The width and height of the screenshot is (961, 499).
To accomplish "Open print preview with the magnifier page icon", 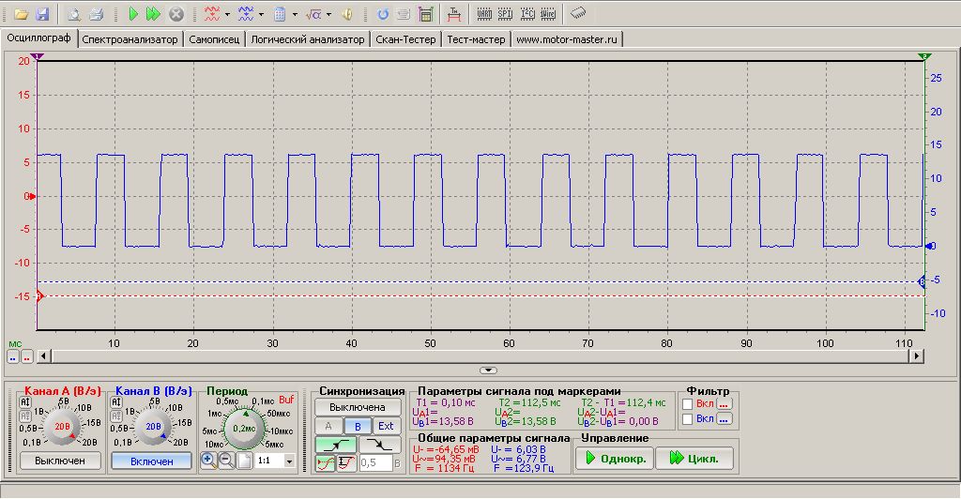I will tap(73, 13).
